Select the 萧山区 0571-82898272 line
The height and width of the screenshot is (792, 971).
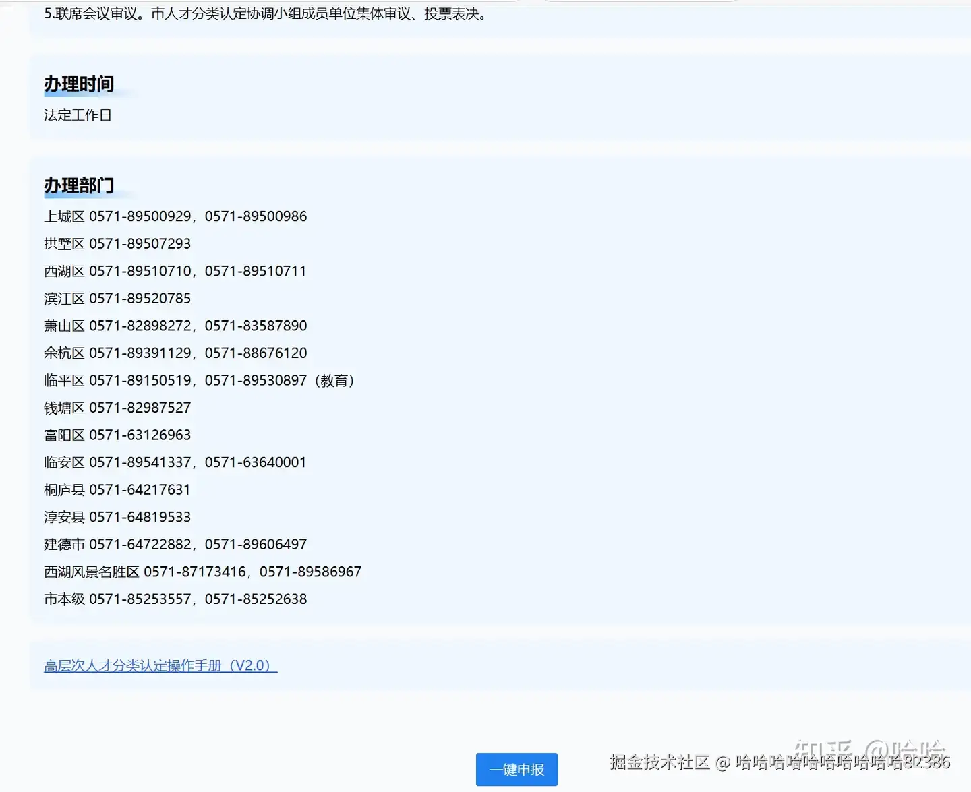coord(175,326)
